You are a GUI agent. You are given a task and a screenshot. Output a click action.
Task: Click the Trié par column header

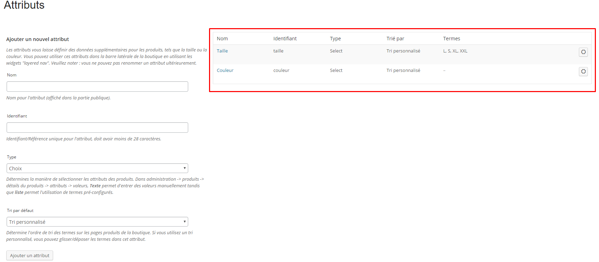pos(395,39)
